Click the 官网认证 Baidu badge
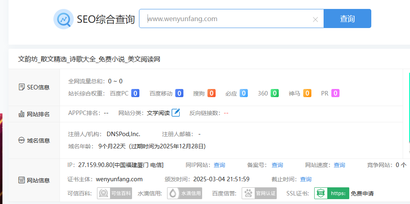Viewport: 410px width, 204px height. [259, 193]
